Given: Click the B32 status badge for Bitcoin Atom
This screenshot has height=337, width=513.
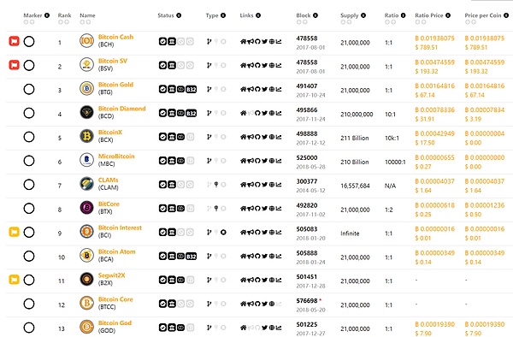Looking at the screenshot, I should tap(191, 257).
